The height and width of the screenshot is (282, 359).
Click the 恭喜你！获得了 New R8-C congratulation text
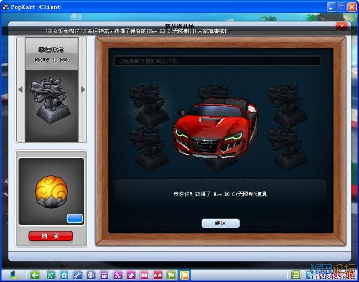click(x=220, y=194)
